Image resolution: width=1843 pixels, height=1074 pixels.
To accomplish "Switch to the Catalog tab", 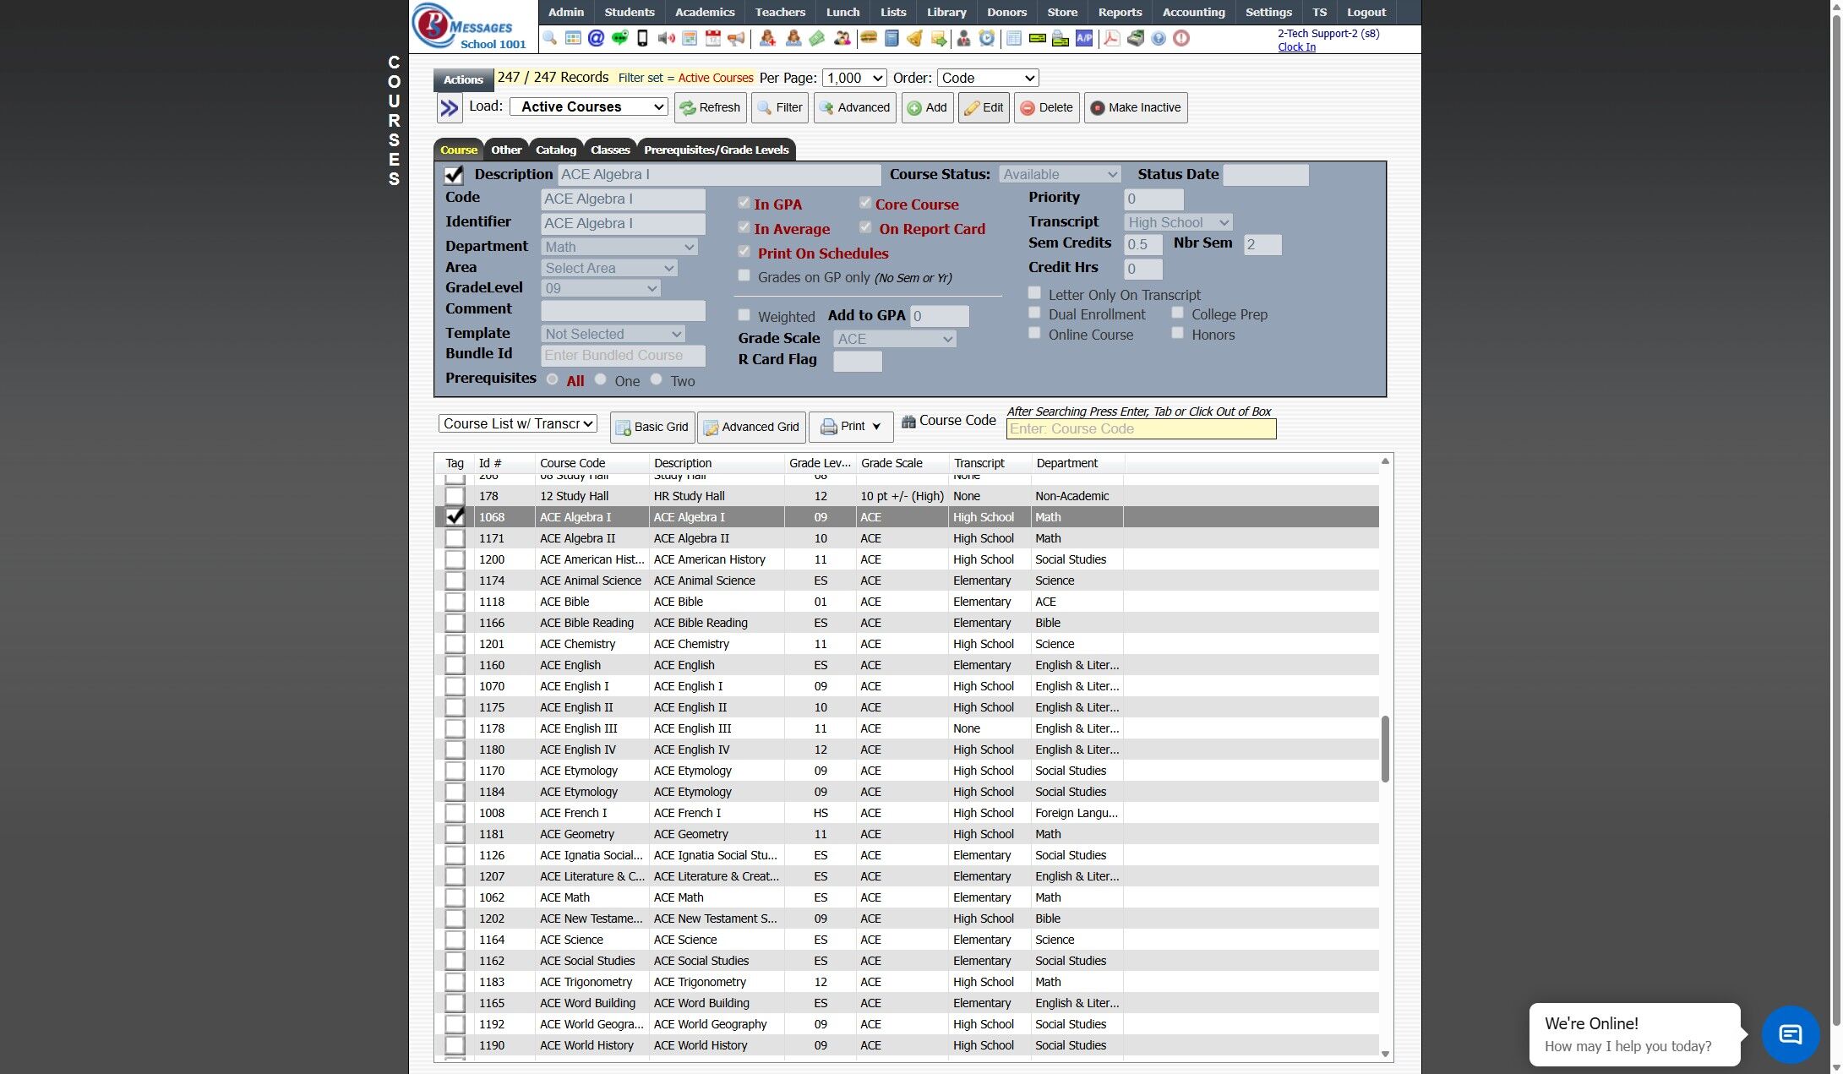I will pyautogui.click(x=556, y=150).
